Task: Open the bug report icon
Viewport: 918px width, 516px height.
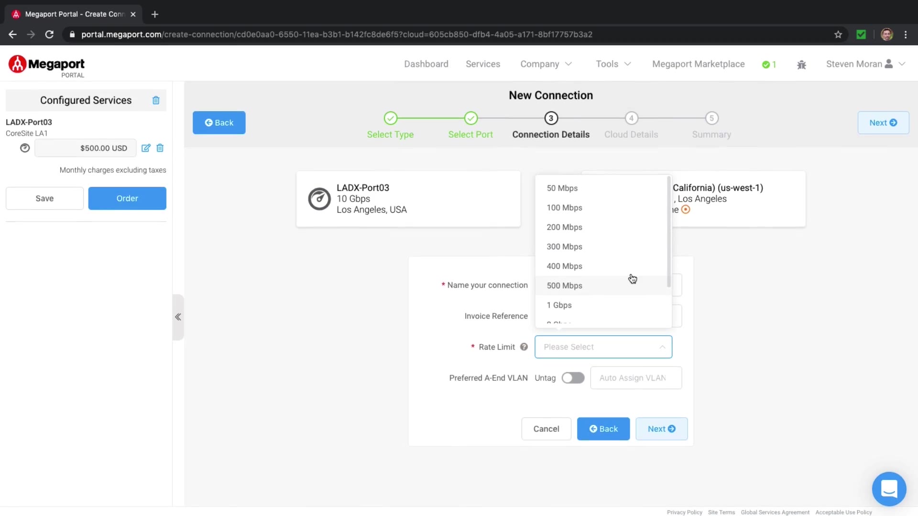Action: [802, 64]
